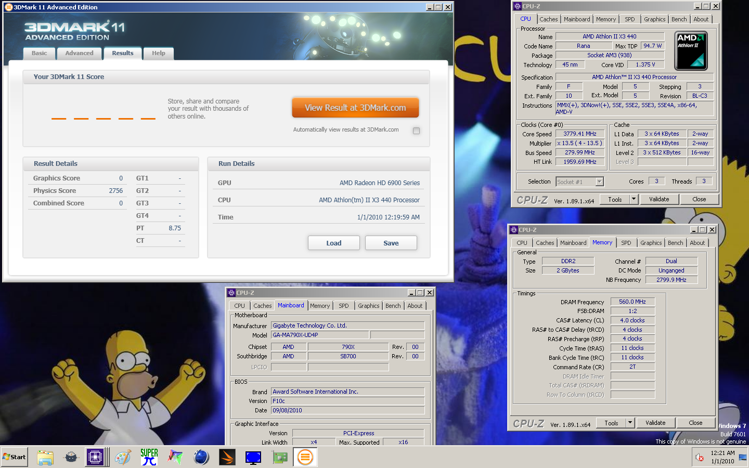Image resolution: width=749 pixels, height=468 pixels.
Task: Open Graphics tab in the top CPU-Z window
Action: point(654,19)
